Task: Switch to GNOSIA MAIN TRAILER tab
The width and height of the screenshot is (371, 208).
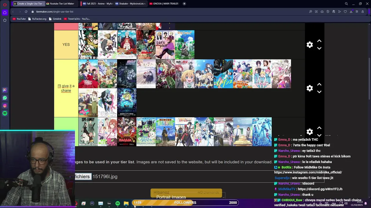Action: [x=164, y=4]
